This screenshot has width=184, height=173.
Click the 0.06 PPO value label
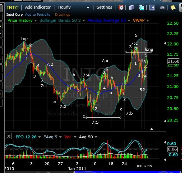tap(172, 149)
